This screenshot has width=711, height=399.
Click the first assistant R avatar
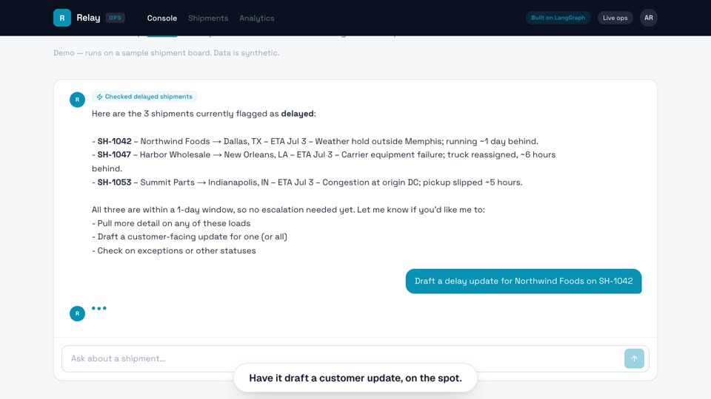(77, 100)
